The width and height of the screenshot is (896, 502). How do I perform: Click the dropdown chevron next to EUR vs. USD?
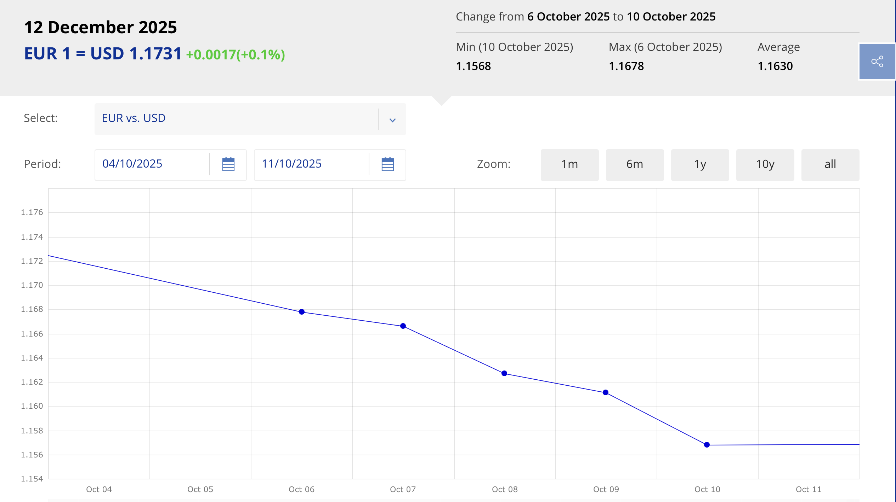coord(392,121)
